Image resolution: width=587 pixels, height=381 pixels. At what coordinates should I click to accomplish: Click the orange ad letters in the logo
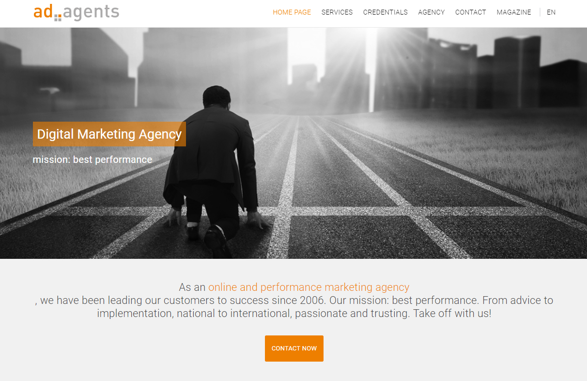(43, 12)
